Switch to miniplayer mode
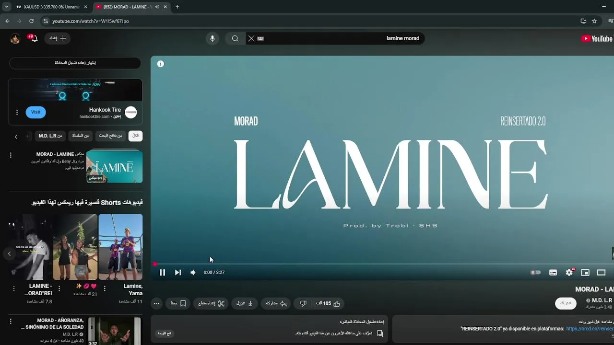 pos(585,272)
